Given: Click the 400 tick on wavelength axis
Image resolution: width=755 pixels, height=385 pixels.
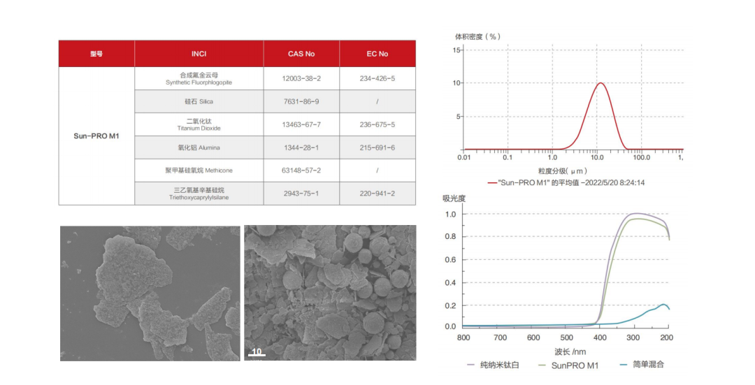Looking at the screenshot, I should coord(600,338).
